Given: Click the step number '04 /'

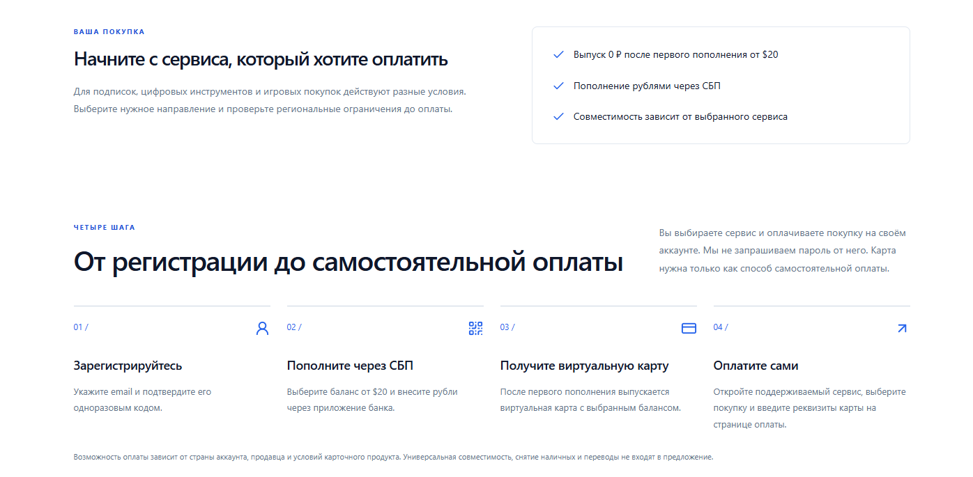Looking at the screenshot, I should click(721, 327).
